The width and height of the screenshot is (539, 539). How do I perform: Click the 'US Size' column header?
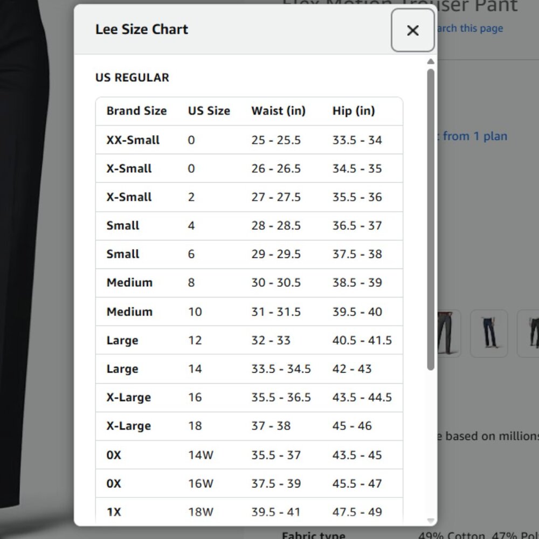209,110
